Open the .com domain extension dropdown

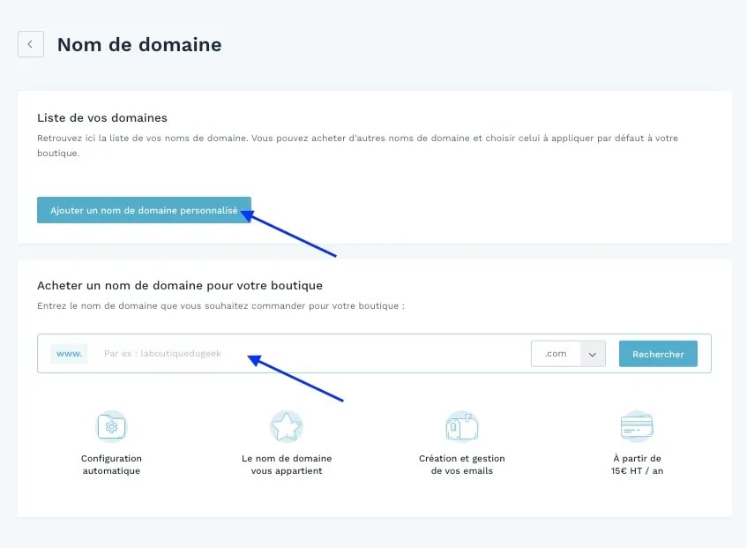coord(557,354)
